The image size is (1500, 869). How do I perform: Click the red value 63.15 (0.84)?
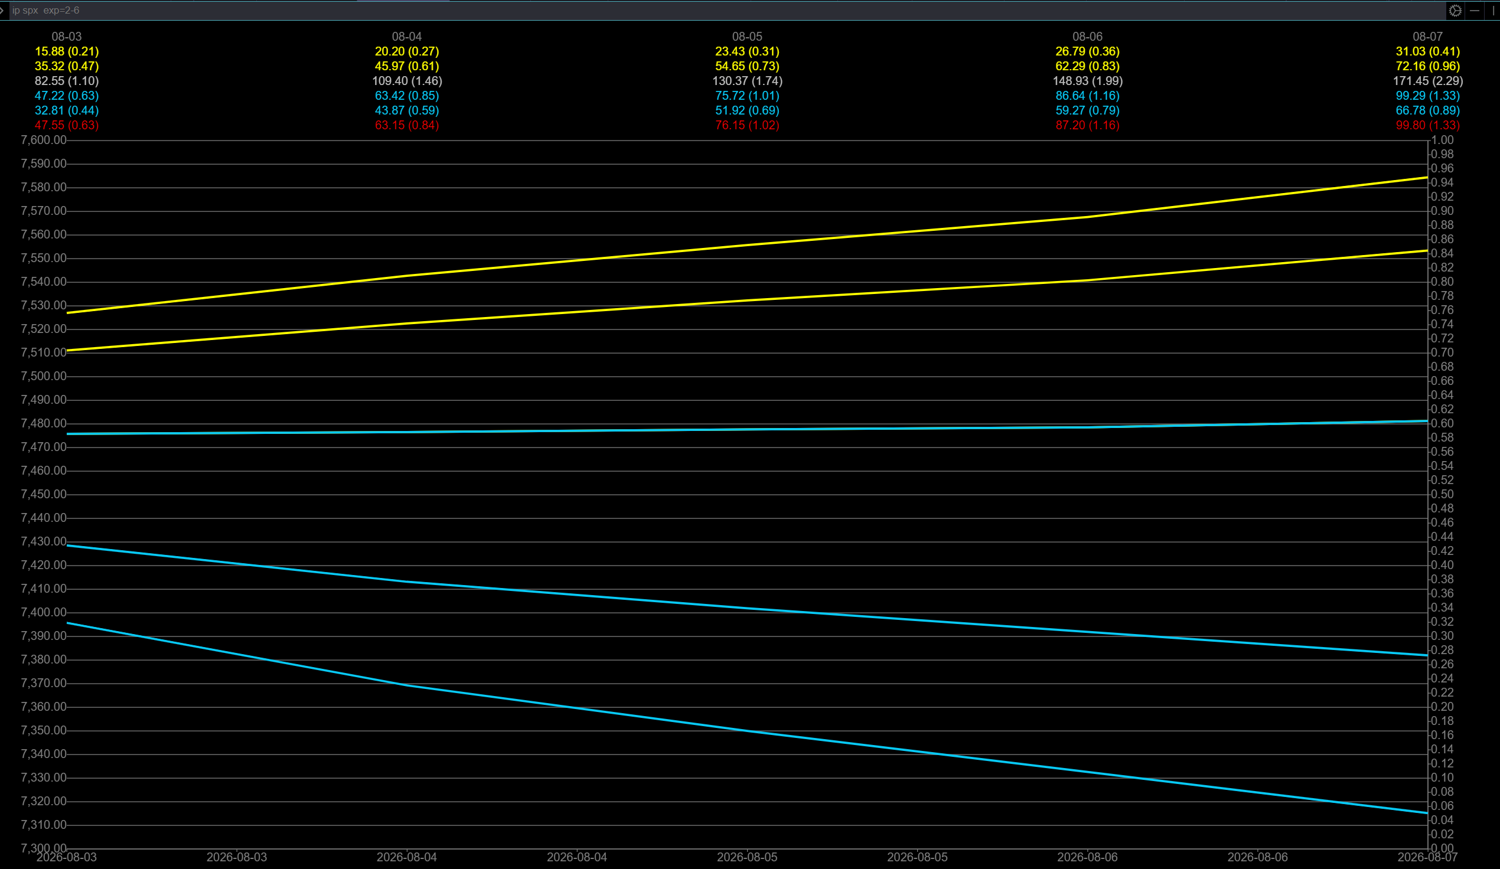[x=407, y=126]
